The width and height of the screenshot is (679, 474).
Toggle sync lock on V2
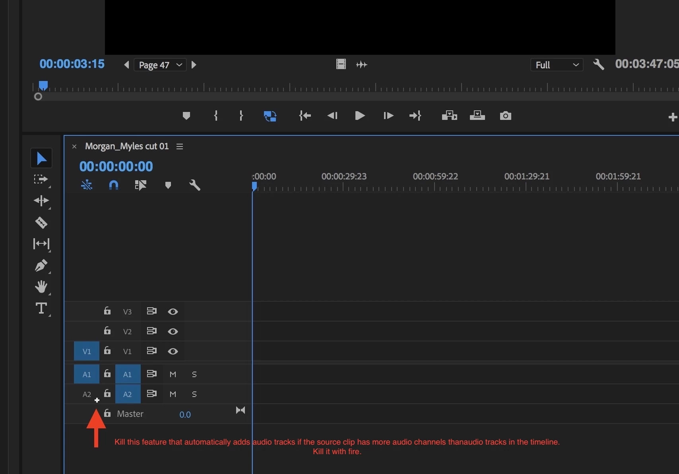(151, 331)
